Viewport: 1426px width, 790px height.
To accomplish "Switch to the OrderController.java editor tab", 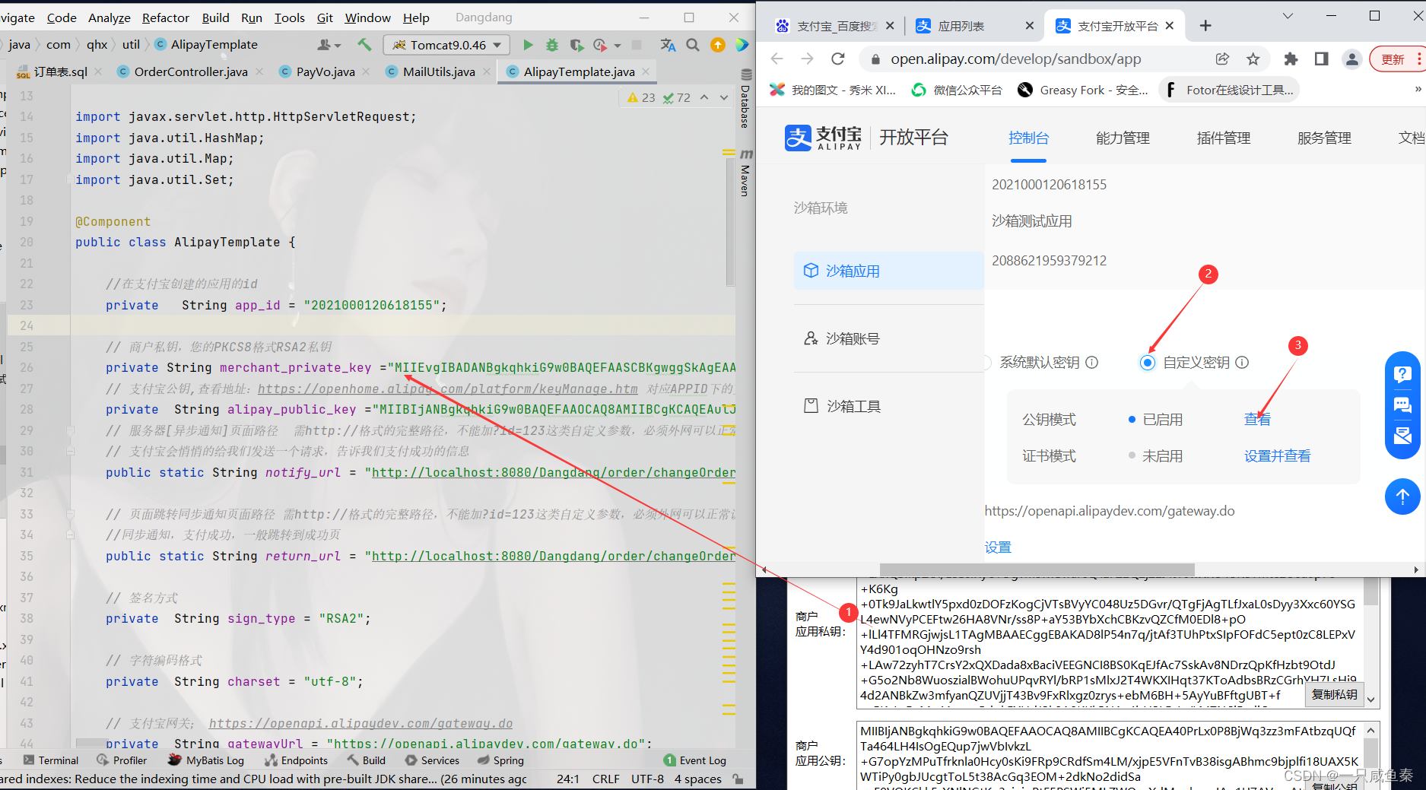I will tap(191, 71).
